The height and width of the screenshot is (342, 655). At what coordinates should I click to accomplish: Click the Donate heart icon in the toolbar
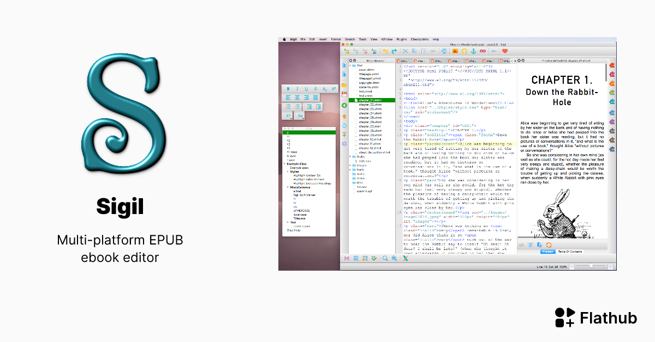[x=505, y=50]
